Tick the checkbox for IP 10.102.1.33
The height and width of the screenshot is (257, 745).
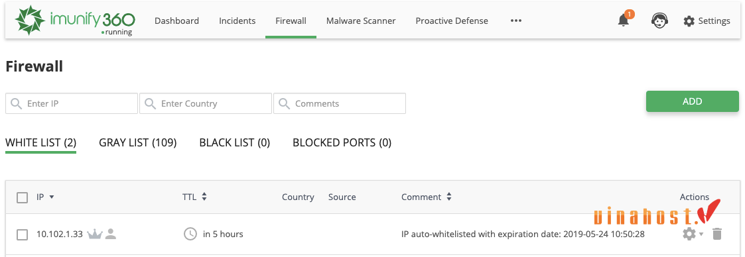(22, 234)
